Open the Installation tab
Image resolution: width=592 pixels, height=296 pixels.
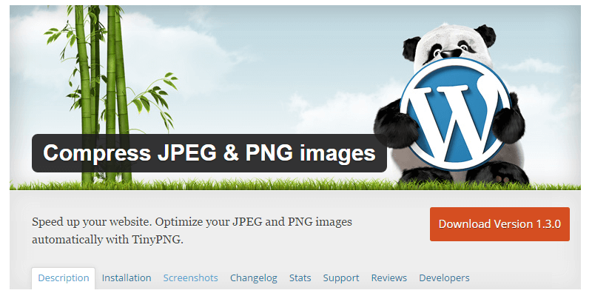[127, 278]
